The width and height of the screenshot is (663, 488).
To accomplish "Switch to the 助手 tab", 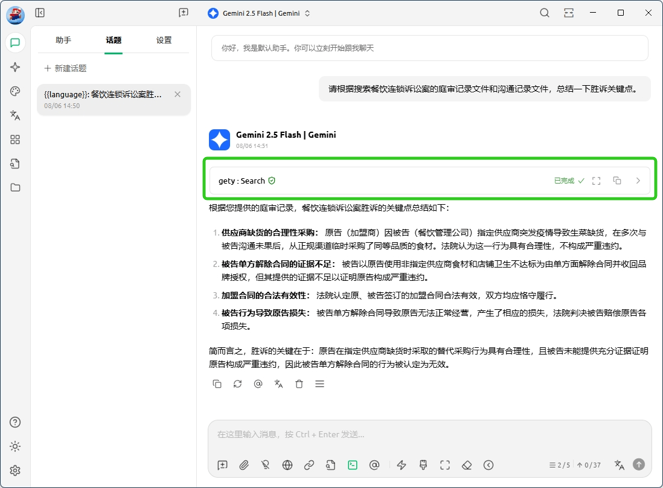I will pyautogui.click(x=63, y=40).
